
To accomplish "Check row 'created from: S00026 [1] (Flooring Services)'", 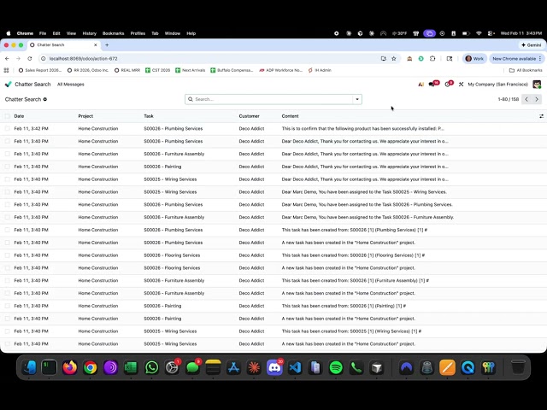I will click(x=7, y=255).
